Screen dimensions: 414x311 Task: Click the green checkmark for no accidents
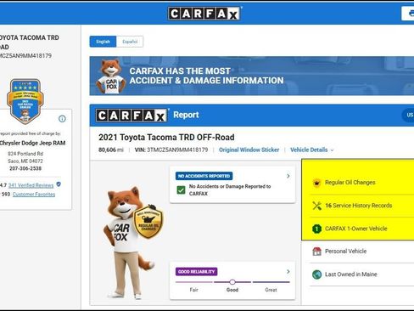[181, 189]
